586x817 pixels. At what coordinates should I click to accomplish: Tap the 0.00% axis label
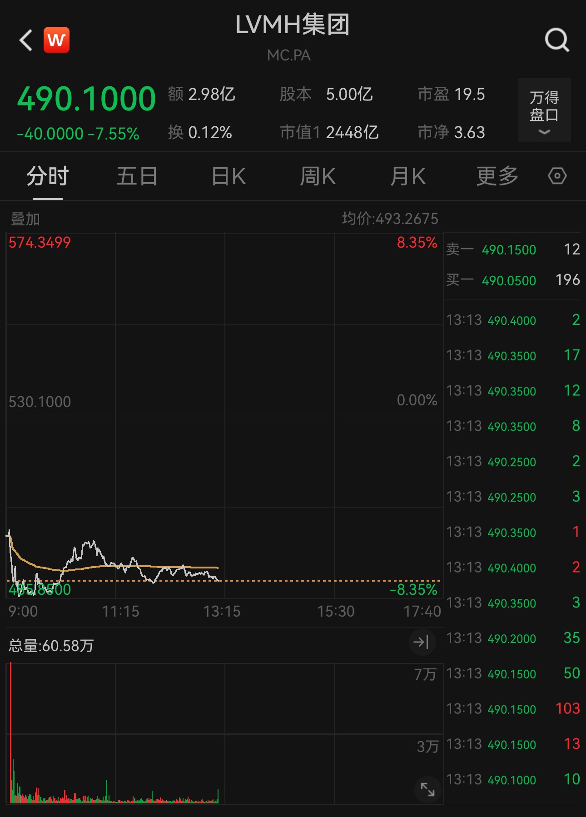[x=417, y=400]
